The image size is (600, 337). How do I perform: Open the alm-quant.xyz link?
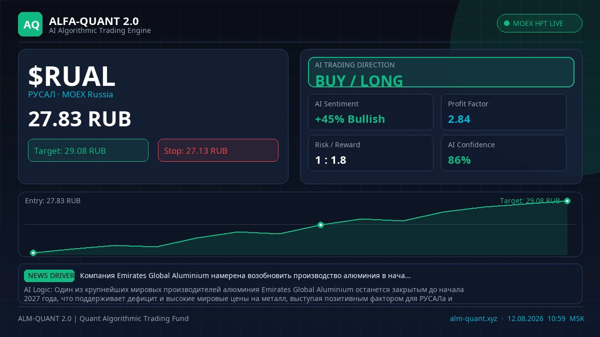tap(473, 319)
